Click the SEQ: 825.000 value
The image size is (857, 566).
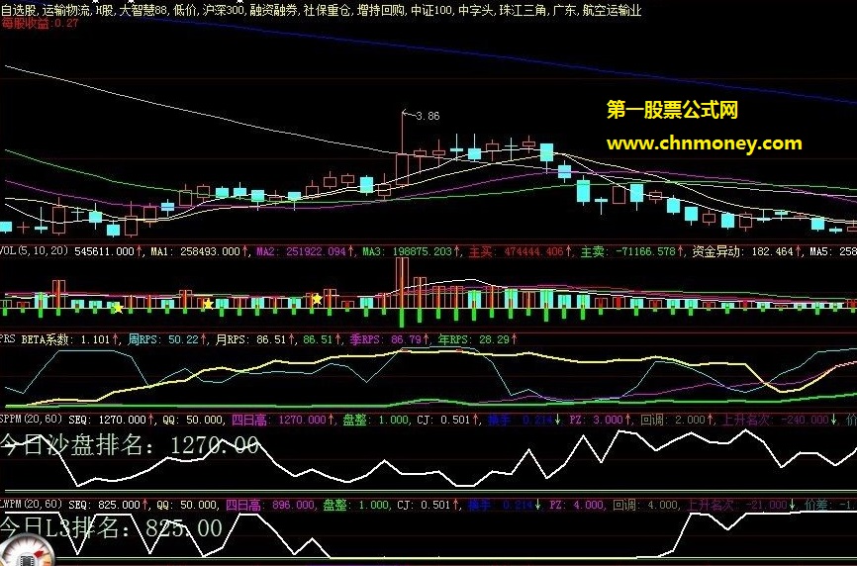[x=104, y=505]
